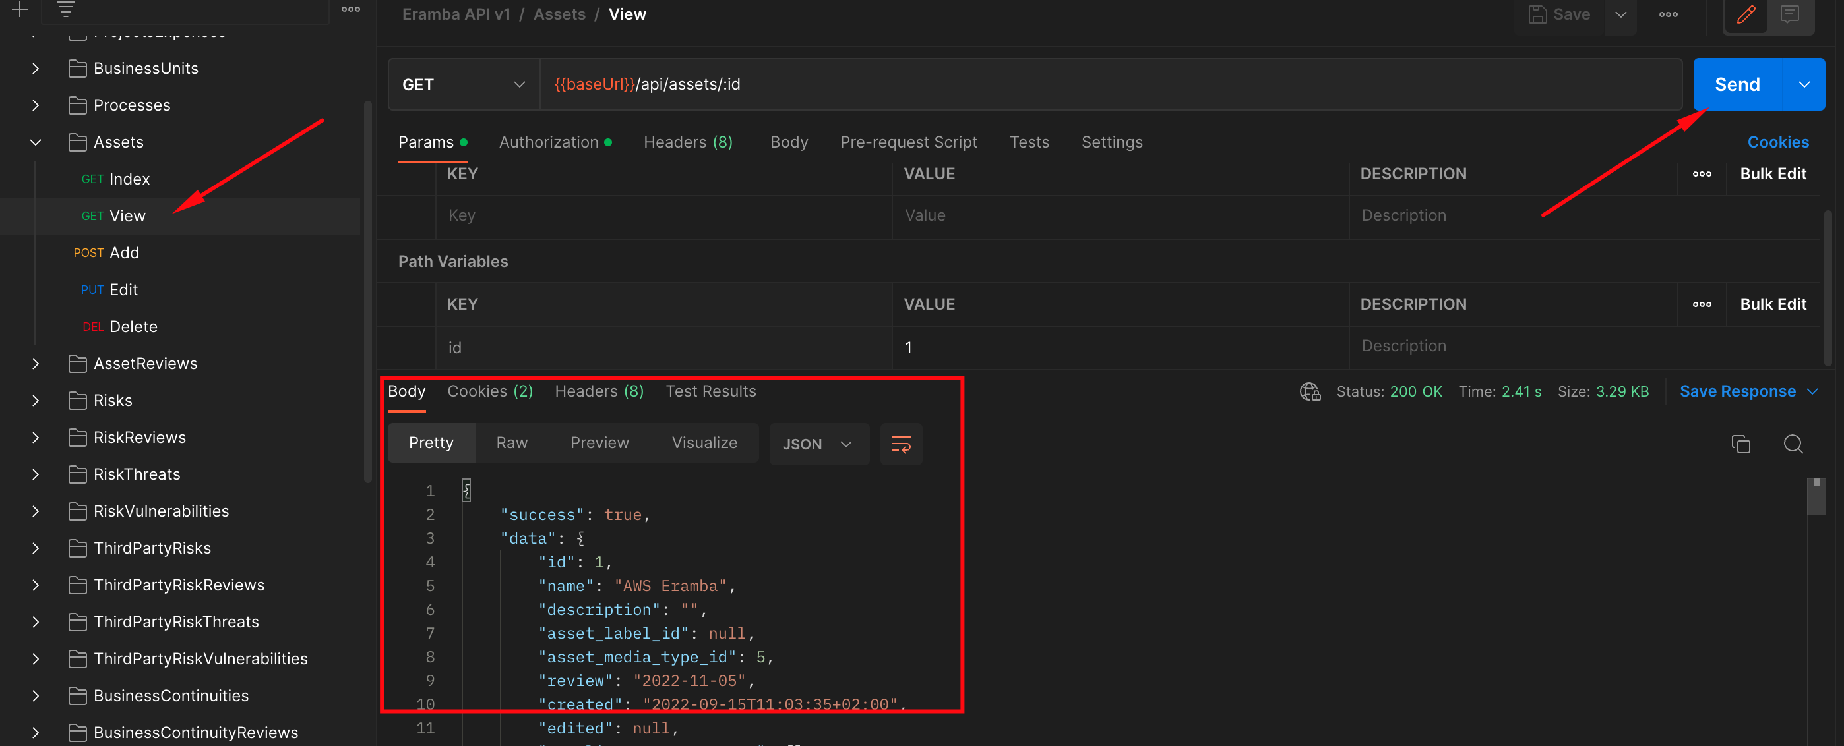Viewport: 1844px width, 746px height.
Task: Open Query Params column options ellipsis
Action: (1702, 174)
